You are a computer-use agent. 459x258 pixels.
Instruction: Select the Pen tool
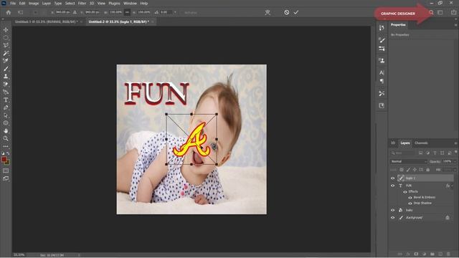(x=6, y=107)
